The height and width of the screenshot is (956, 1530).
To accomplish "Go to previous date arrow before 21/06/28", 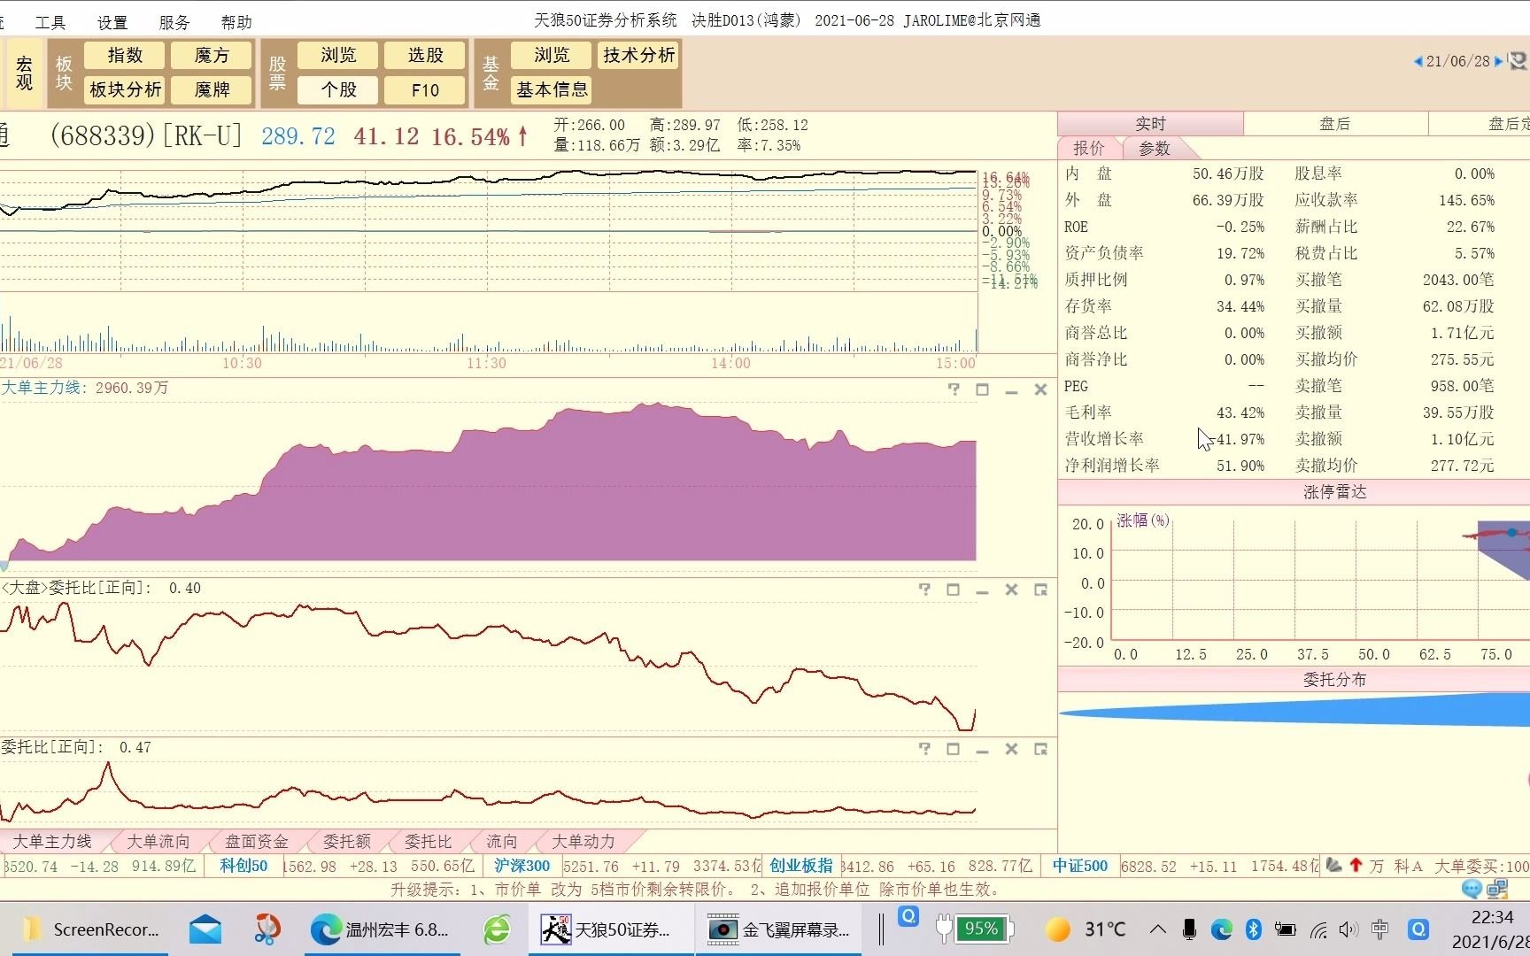I will pyautogui.click(x=1418, y=61).
